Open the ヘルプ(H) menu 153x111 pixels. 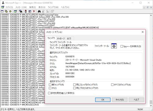coord(65,7)
